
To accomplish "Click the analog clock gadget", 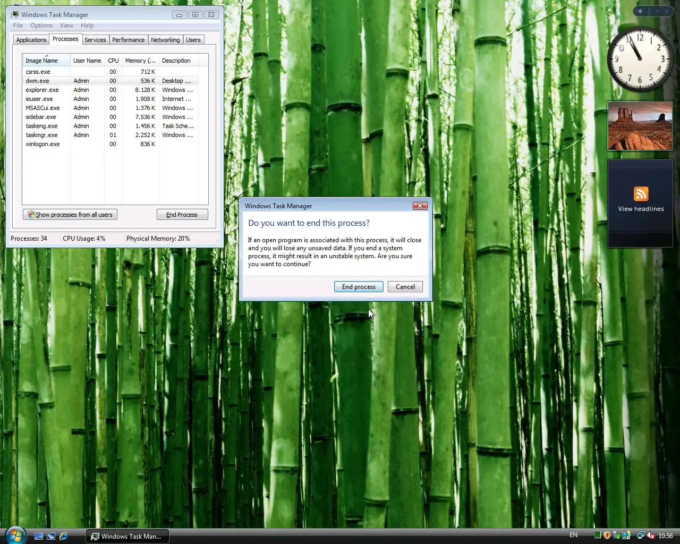I will pyautogui.click(x=640, y=59).
